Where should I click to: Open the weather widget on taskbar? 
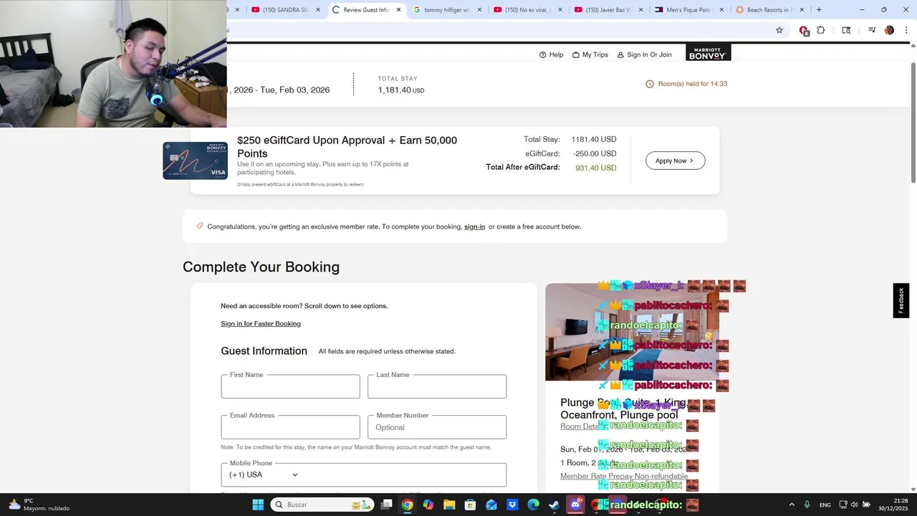pos(39,505)
